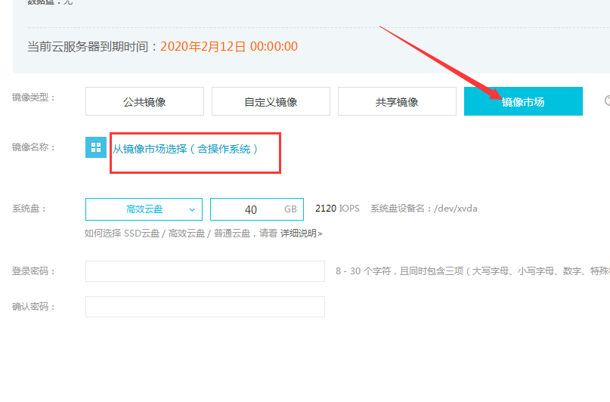Image resolution: width=610 pixels, height=402 pixels.
Task: Click the highlighted 镜像市场 button
Action: [523, 101]
